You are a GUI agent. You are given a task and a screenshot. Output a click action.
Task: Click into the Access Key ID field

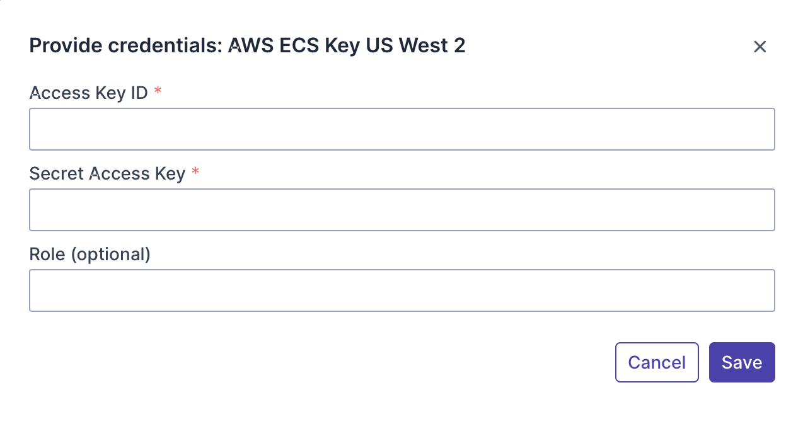[401, 129]
